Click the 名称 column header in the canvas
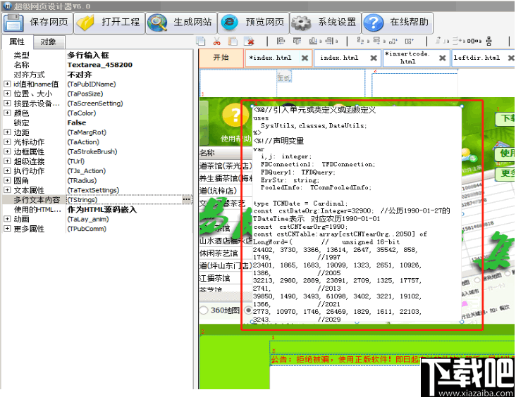This screenshot has width=516, height=397. coord(207,153)
